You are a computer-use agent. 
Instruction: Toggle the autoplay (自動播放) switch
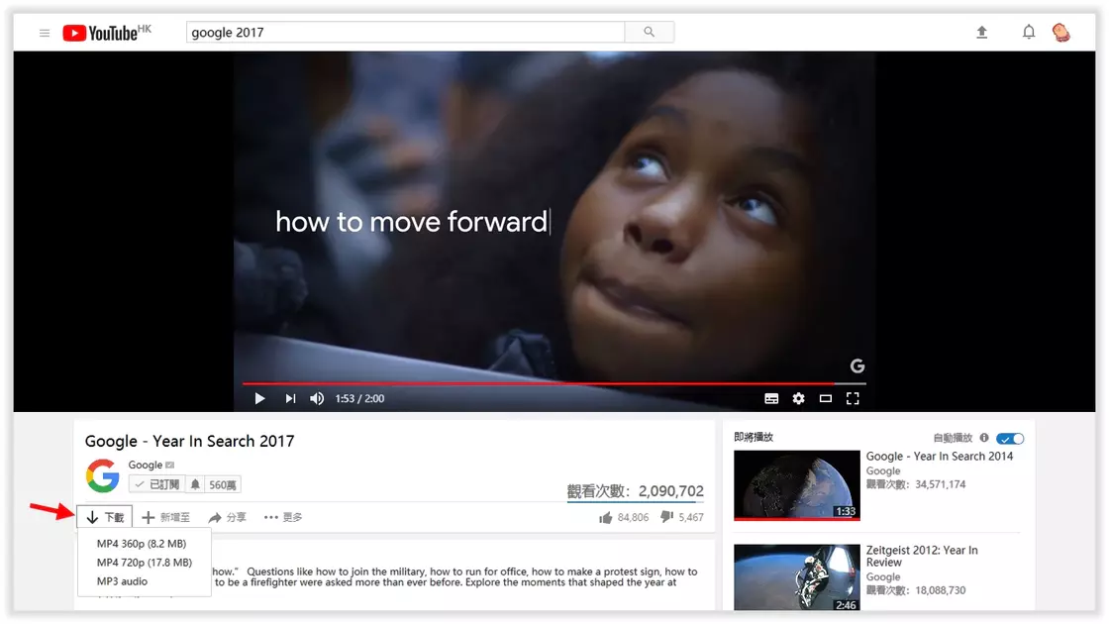(x=1010, y=439)
